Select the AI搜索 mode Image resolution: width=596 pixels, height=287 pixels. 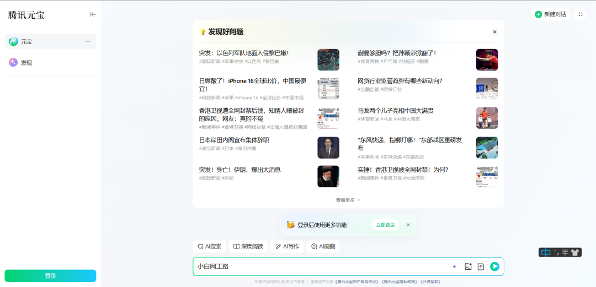(x=210, y=246)
